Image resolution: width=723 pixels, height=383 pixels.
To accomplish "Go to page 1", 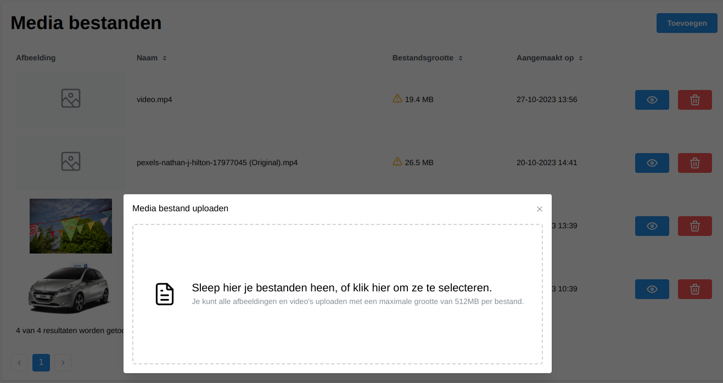I will 41,363.
